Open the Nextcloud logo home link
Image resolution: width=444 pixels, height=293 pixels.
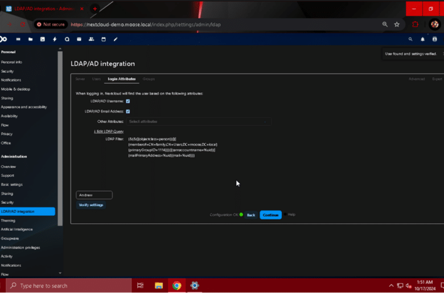click(x=3, y=39)
